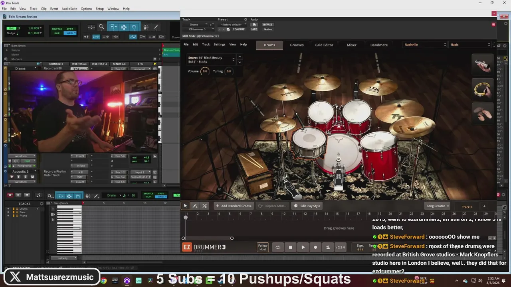Click Edit Play Style button
This screenshot has height=287, width=511.
pyautogui.click(x=307, y=206)
